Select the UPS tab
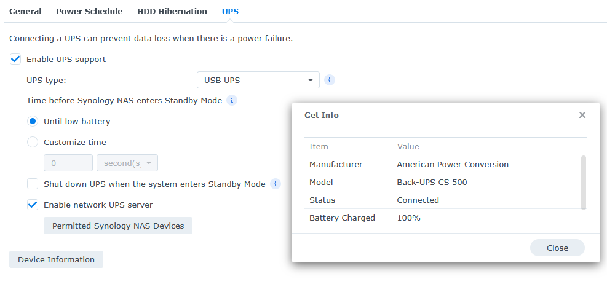607x287 pixels. pyautogui.click(x=230, y=11)
